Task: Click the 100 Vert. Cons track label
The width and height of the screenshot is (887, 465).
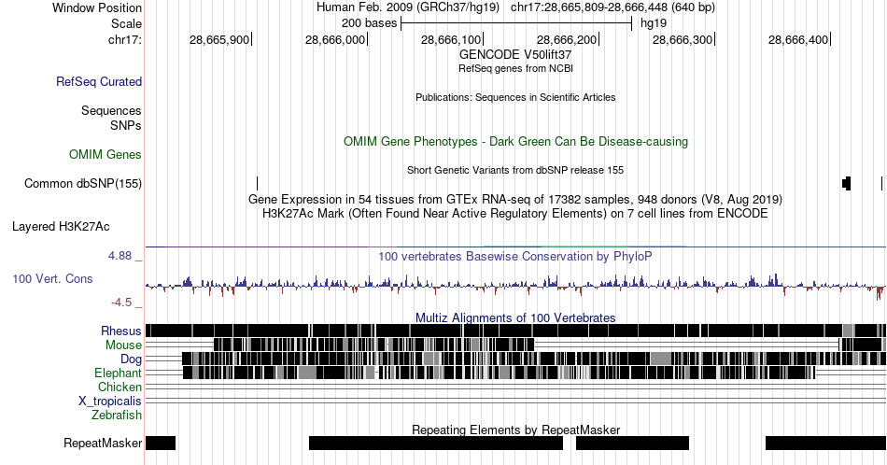Action: pyautogui.click(x=52, y=278)
